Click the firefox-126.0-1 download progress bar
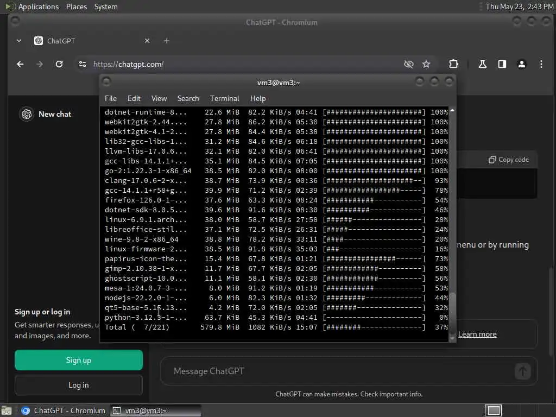The image size is (556, 417). (374, 200)
